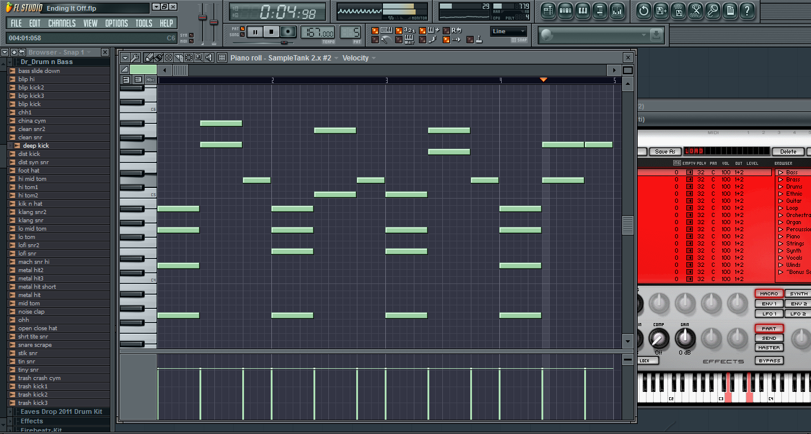Screen dimensions: 811x434
Task: Click the tempo fine-tune slider under transport
Action: click(x=284, y=43)
